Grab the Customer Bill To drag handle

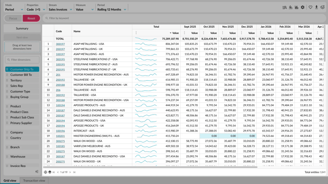coord(7,75)
